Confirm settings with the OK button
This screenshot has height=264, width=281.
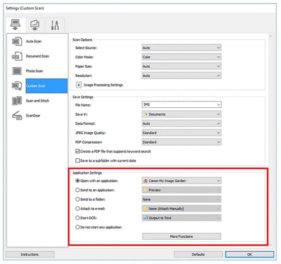(x=249, y=254)
